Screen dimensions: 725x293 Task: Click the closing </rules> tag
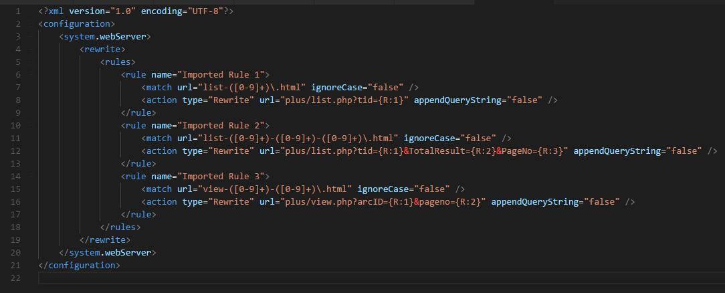(120, 227)
